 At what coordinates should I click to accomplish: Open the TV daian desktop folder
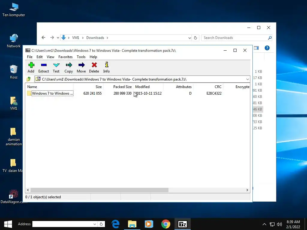click(x=13, y=165)
